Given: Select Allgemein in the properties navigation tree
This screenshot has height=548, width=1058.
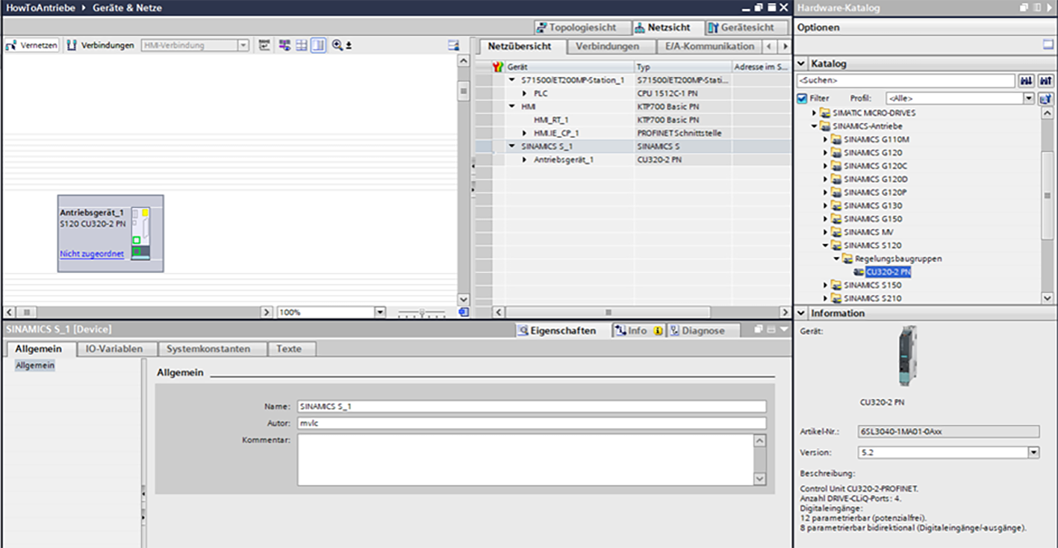Looking at the screenshot, I should 35,365.
